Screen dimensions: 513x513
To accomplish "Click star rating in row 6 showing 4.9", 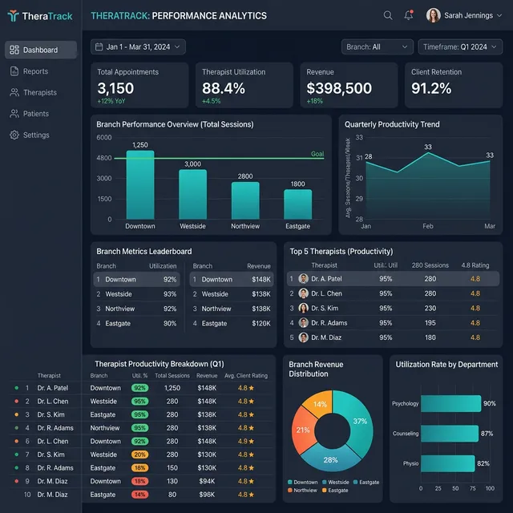I will pos(246,442).
